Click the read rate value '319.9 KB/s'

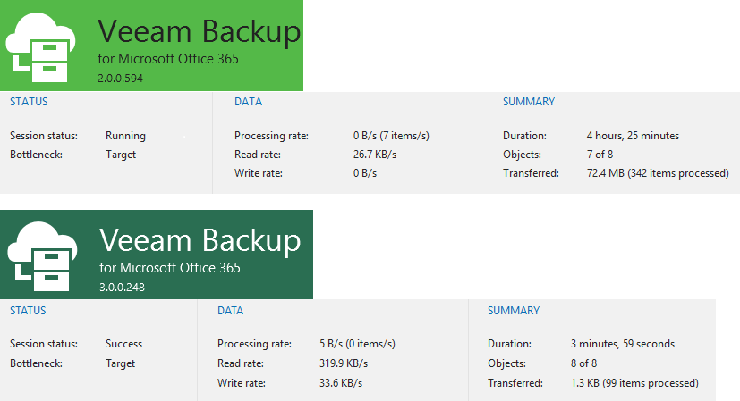[x=344, y=363]
